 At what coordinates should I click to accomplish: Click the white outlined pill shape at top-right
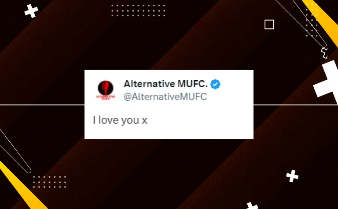coord(302,22)
